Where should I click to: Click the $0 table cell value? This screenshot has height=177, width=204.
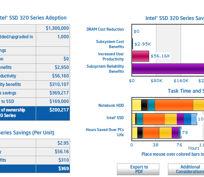pyautogui.click(x=66, y=59)
